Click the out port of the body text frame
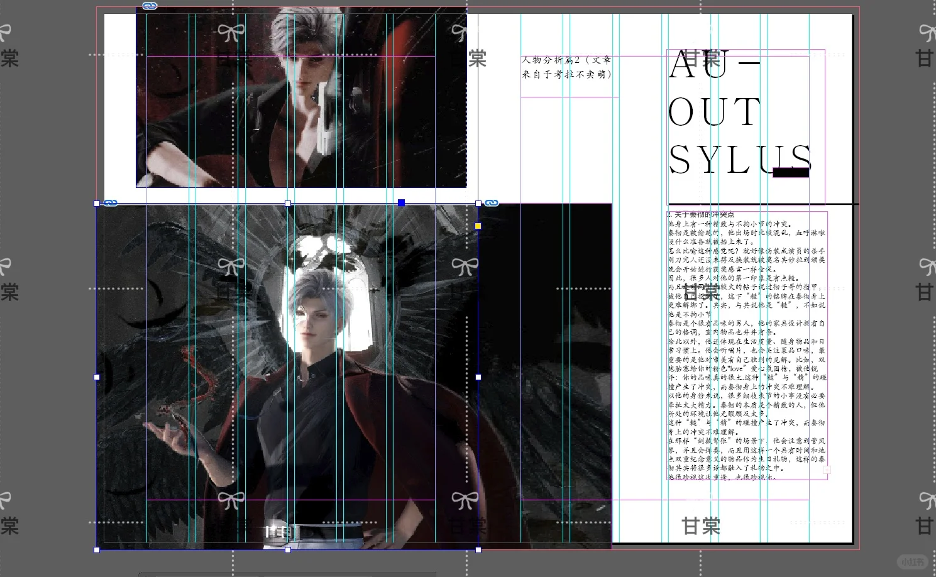The height and width of the screenshot is (577, 936). (827, 470)
